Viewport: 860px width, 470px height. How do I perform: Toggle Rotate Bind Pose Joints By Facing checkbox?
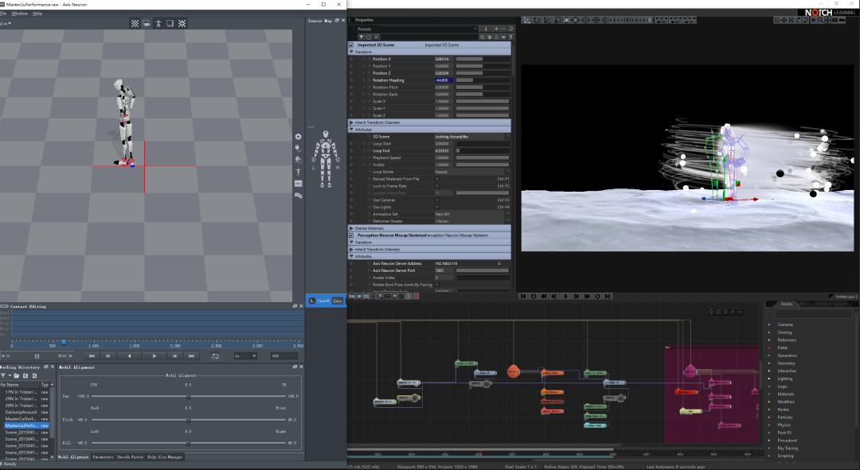click(437, 285)
